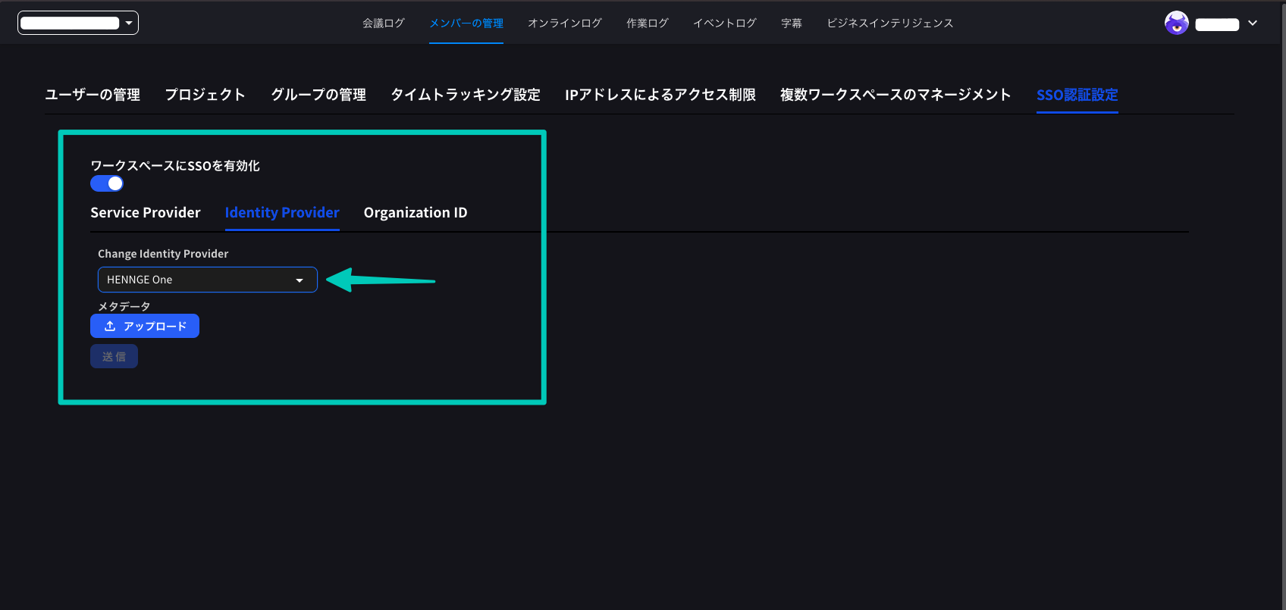Click the メタデータ label

click(124, 306)
